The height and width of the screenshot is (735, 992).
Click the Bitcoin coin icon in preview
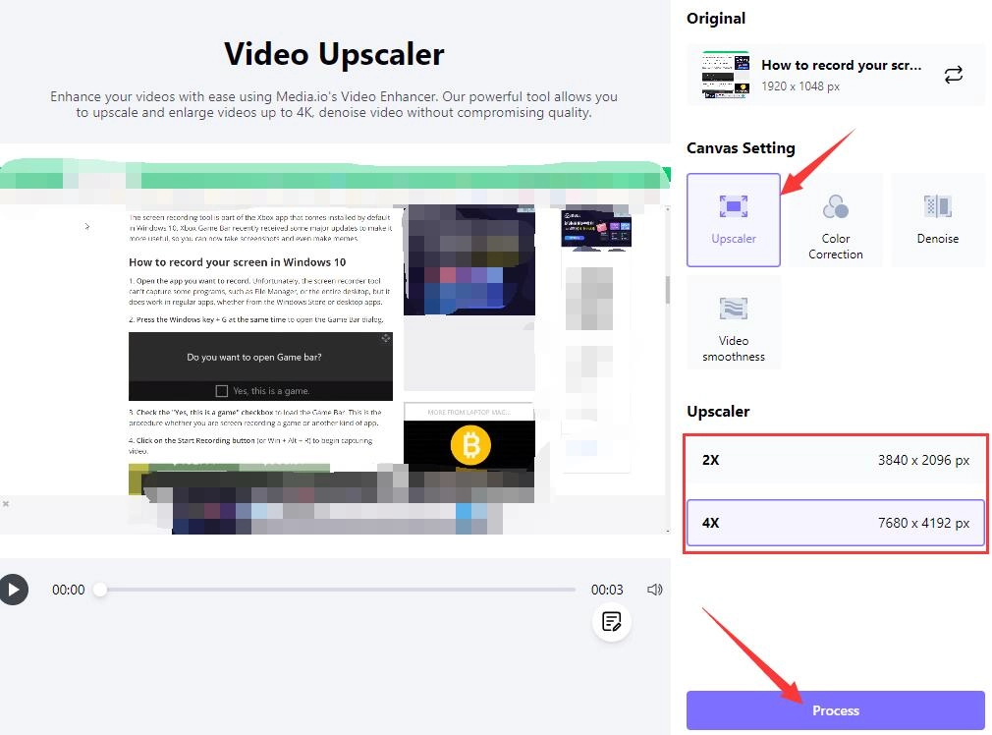click(x=470, y=446)
